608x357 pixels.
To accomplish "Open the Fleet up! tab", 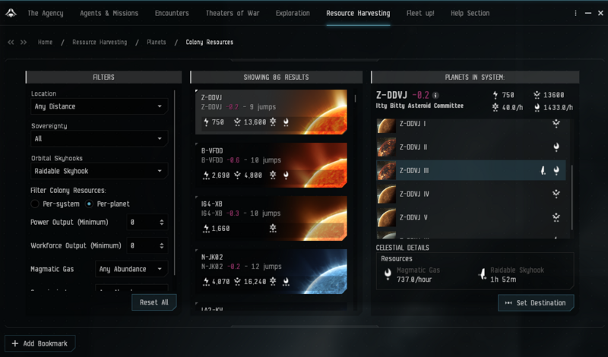I will point(420,13).
